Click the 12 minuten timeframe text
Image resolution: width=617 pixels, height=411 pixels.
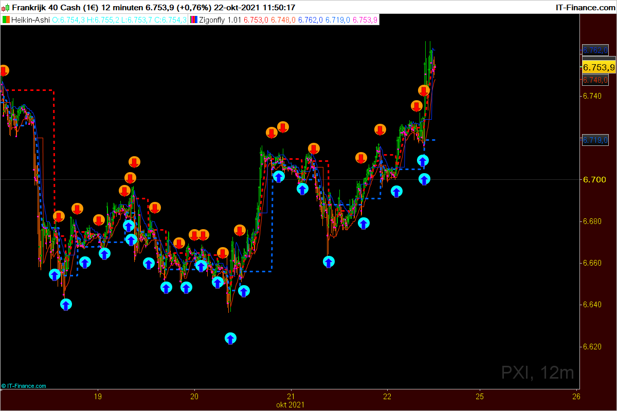point(122,8)
